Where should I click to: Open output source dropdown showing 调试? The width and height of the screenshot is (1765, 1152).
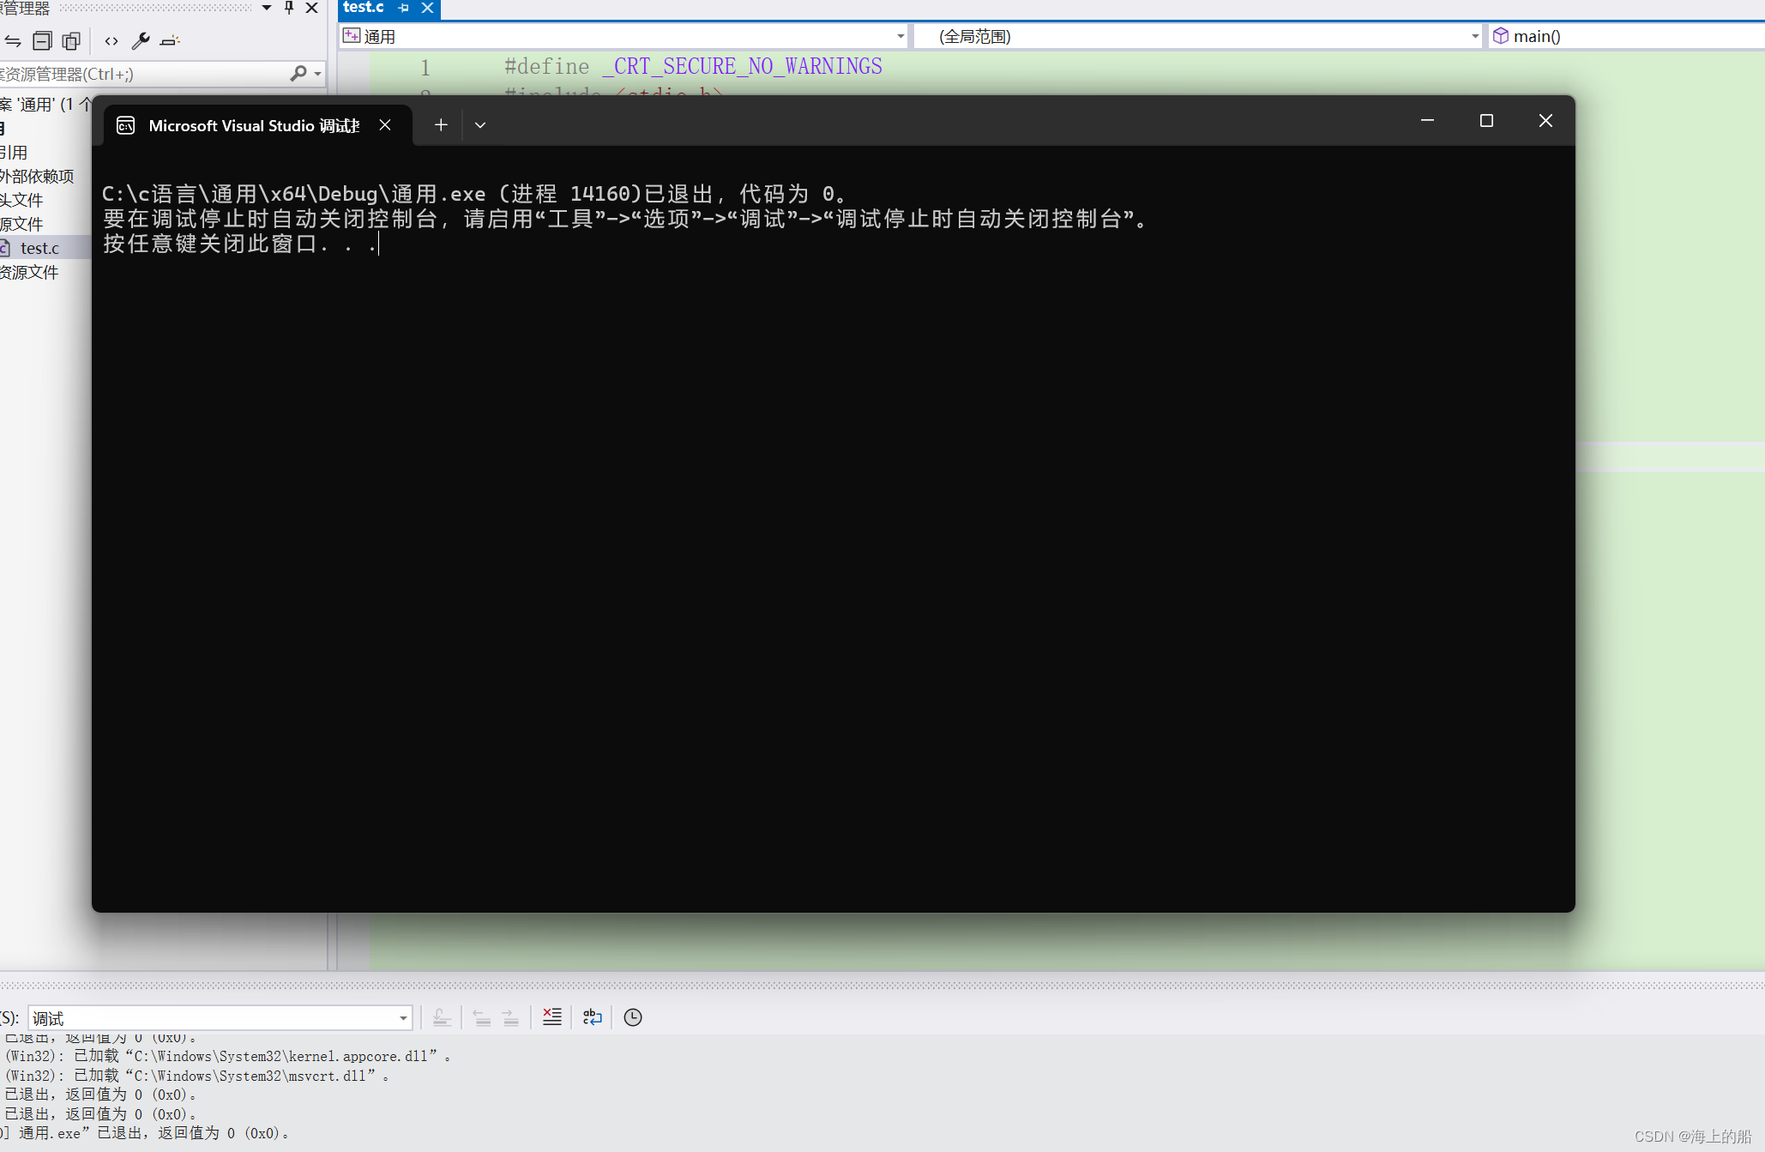(x=220, y=1018)
